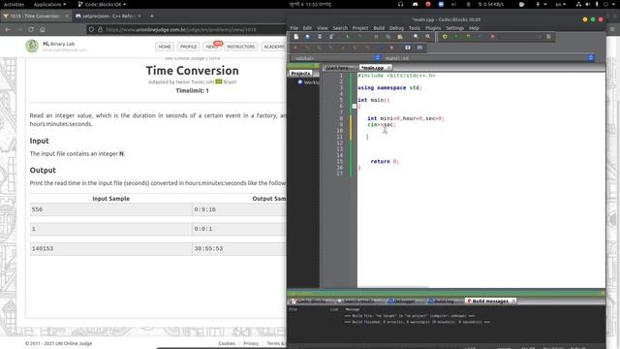Open the Code::Blocks IDE app menu in top bar
The width and height of the screenshot is (620, 349).
click(102, 4)
